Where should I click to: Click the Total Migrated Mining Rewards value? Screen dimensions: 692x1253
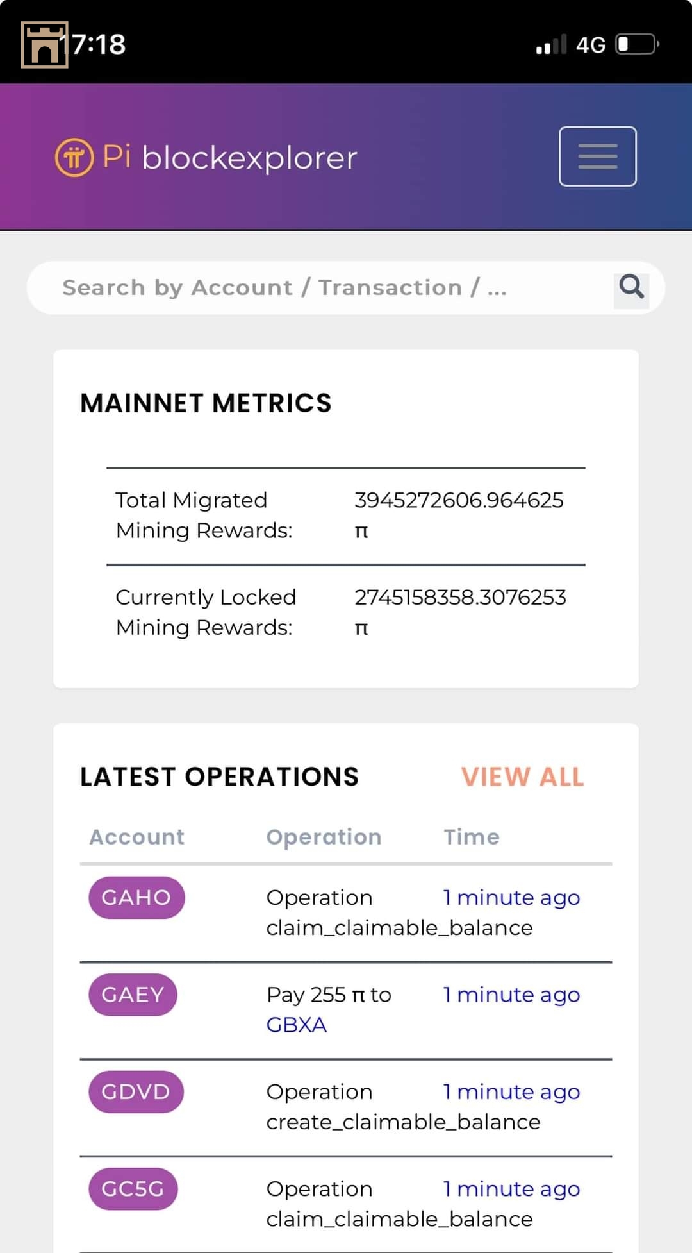(459, 500)
